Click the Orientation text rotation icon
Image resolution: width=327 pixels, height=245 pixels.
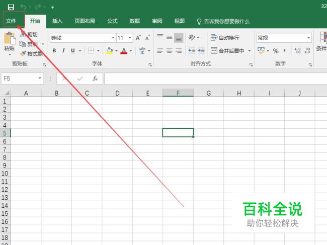coord(192,38)
